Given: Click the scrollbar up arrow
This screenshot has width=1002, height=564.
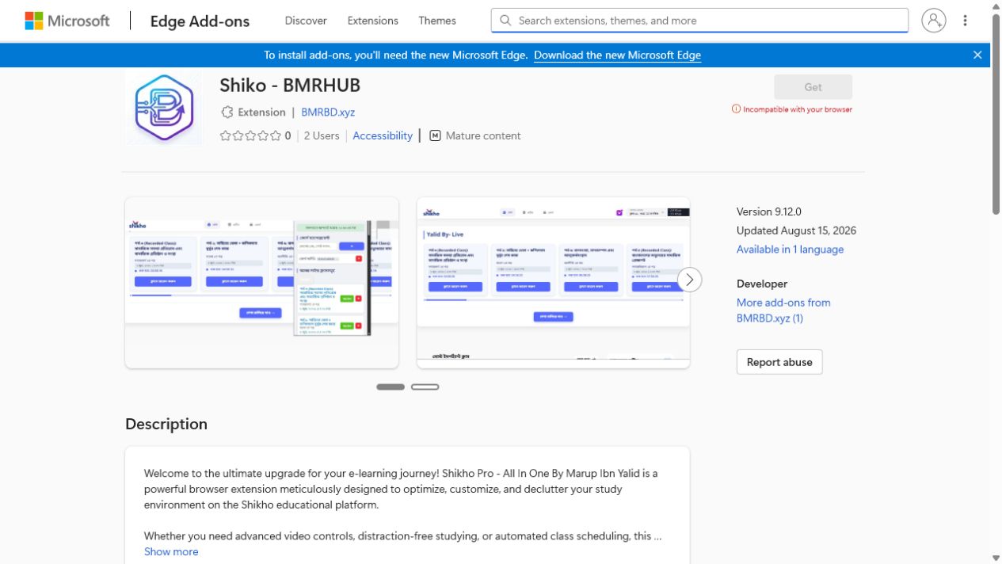Looking at the screenshot, I should point(996,6).
